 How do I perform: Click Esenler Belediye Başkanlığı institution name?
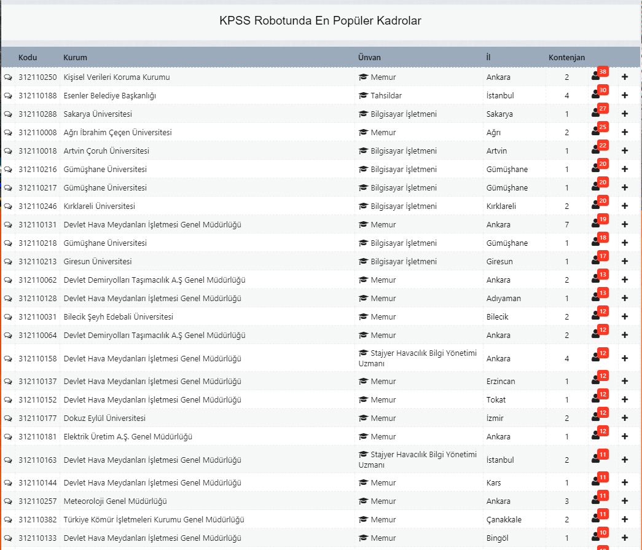point(110,95)
